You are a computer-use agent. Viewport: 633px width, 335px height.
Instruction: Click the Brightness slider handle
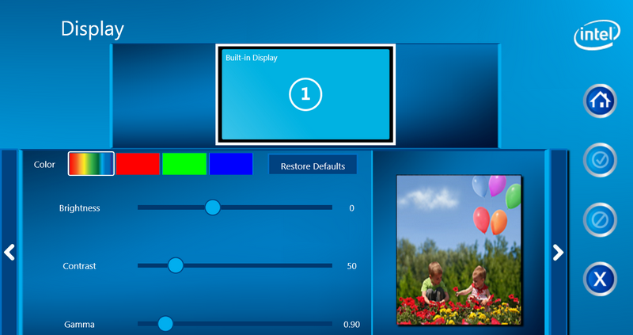pos(212,207)
